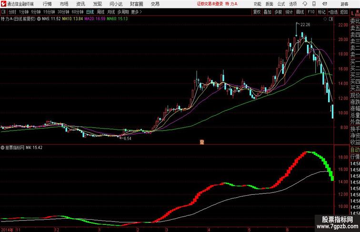Click the diamond icon above the chart
This screenshot has height=232, width=360.
tap(325, 19)
